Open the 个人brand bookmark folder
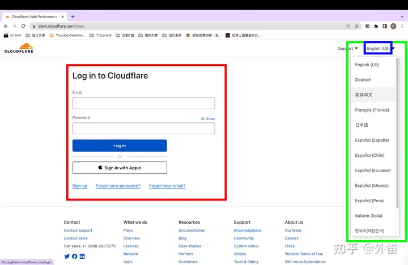The width and height of the screenshot is (408, 265). click(x=100, y=35)
